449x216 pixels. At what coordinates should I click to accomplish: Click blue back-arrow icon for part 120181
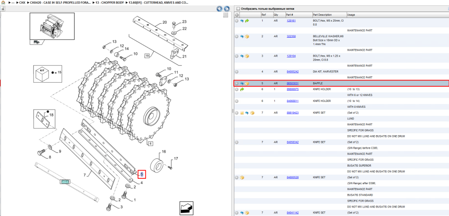click(242, 21)
